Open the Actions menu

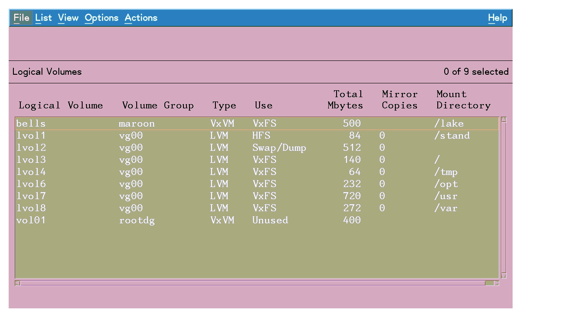[x=141, y=18]
